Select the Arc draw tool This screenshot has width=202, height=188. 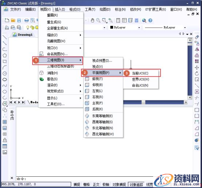pyautogui.click(x=5, y=68)
